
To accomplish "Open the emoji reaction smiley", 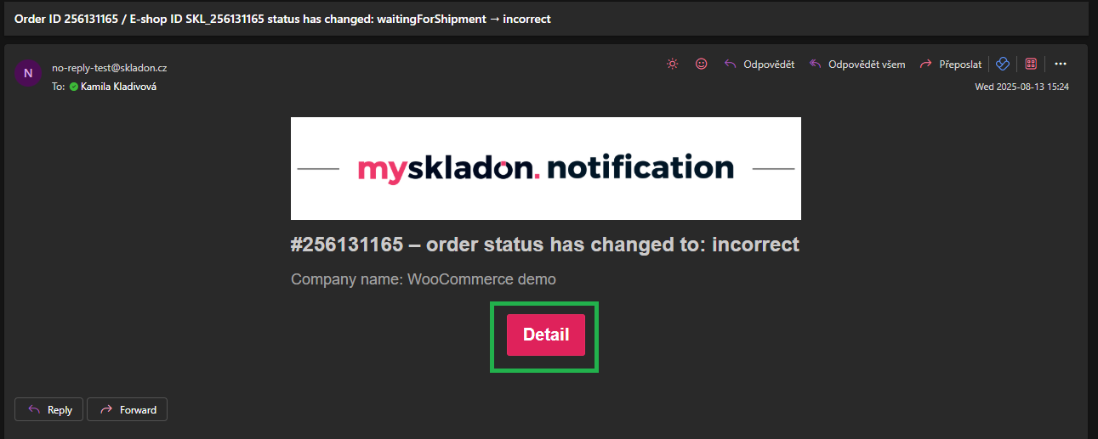I will pyautogui.click(x=701, y=64).
